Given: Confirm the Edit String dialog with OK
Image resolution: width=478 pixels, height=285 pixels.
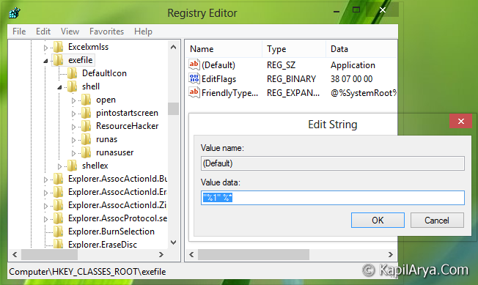Looking at the screenshot, I should (378, 220).
